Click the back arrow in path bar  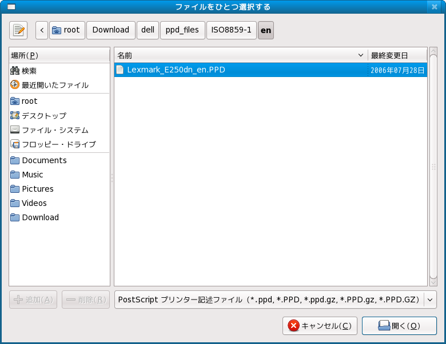click(42, 30)
